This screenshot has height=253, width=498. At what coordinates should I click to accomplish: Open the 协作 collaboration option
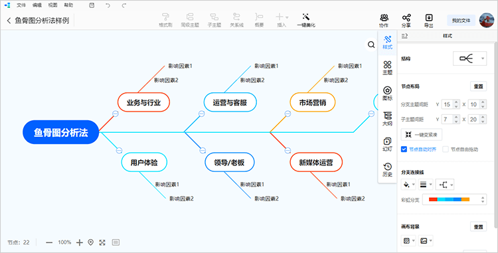coord(384,21)
